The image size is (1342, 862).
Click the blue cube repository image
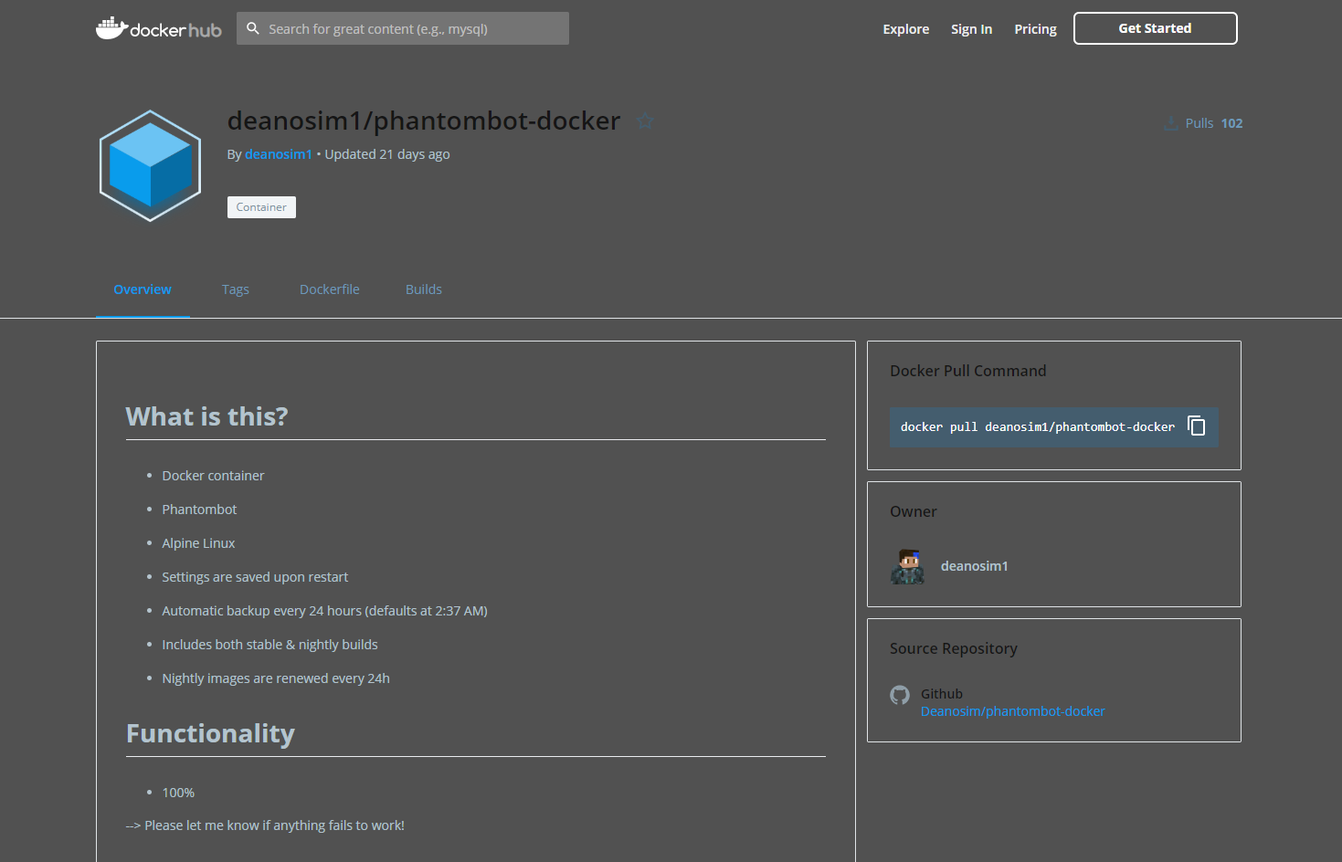[x=150, y=166]
